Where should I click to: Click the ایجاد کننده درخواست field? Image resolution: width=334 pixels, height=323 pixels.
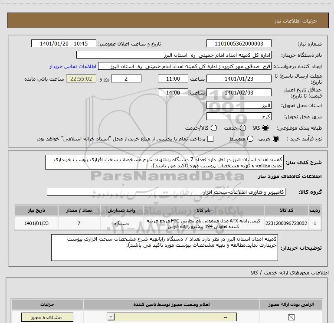coord(185,66)
